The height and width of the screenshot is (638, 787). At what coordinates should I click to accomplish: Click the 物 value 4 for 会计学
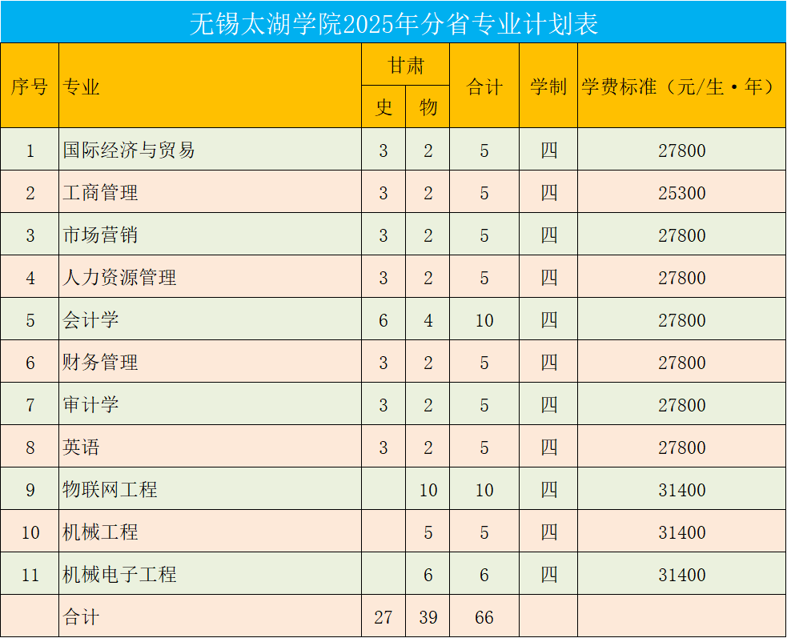(428, 320)
